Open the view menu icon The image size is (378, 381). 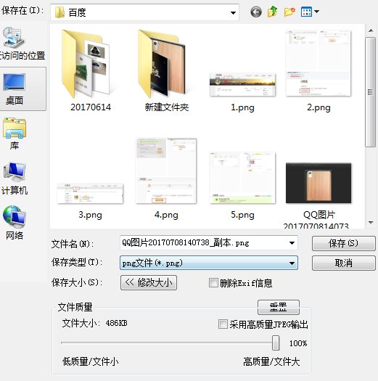coord(310,12)
